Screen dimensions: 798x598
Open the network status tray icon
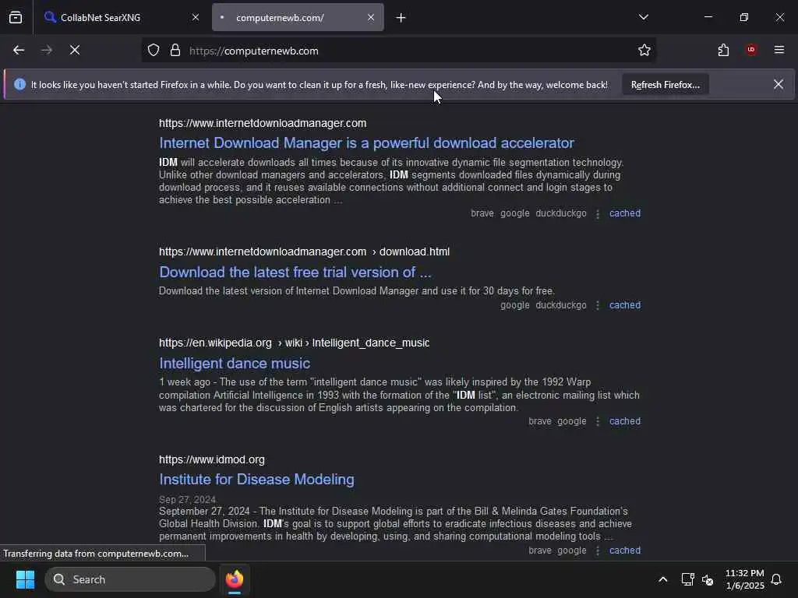click(x=687, y=579)
